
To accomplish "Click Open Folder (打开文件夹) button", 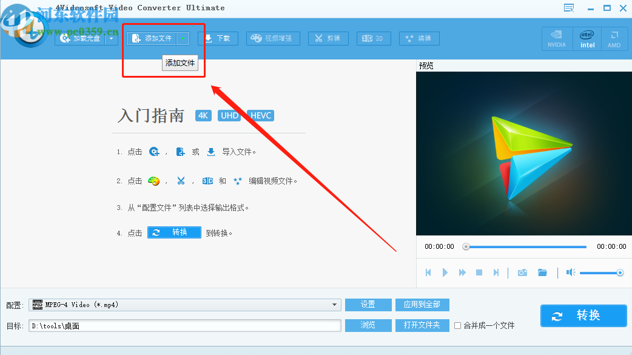I will (x=422, y=325).
